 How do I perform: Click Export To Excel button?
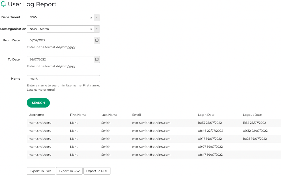coord(41,171)
